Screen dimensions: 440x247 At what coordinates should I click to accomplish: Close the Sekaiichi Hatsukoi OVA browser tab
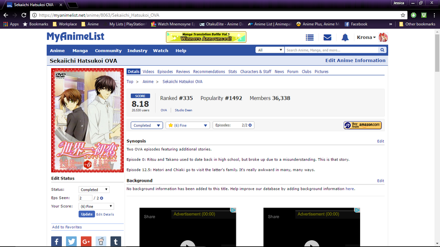[x=61, y=5]
